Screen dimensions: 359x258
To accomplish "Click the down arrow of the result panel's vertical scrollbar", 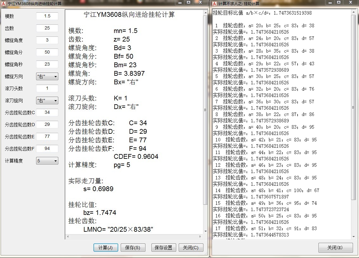I will click(x=205, y=231).
